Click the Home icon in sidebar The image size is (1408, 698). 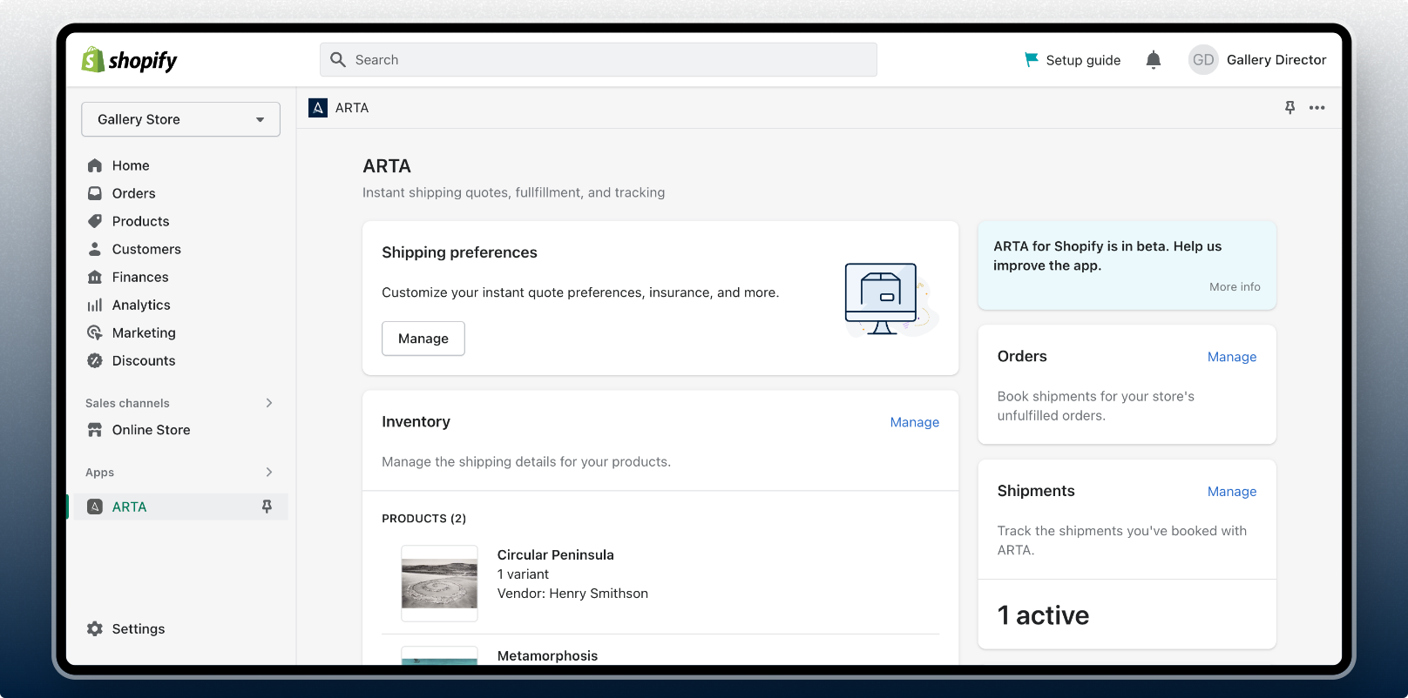95,165
